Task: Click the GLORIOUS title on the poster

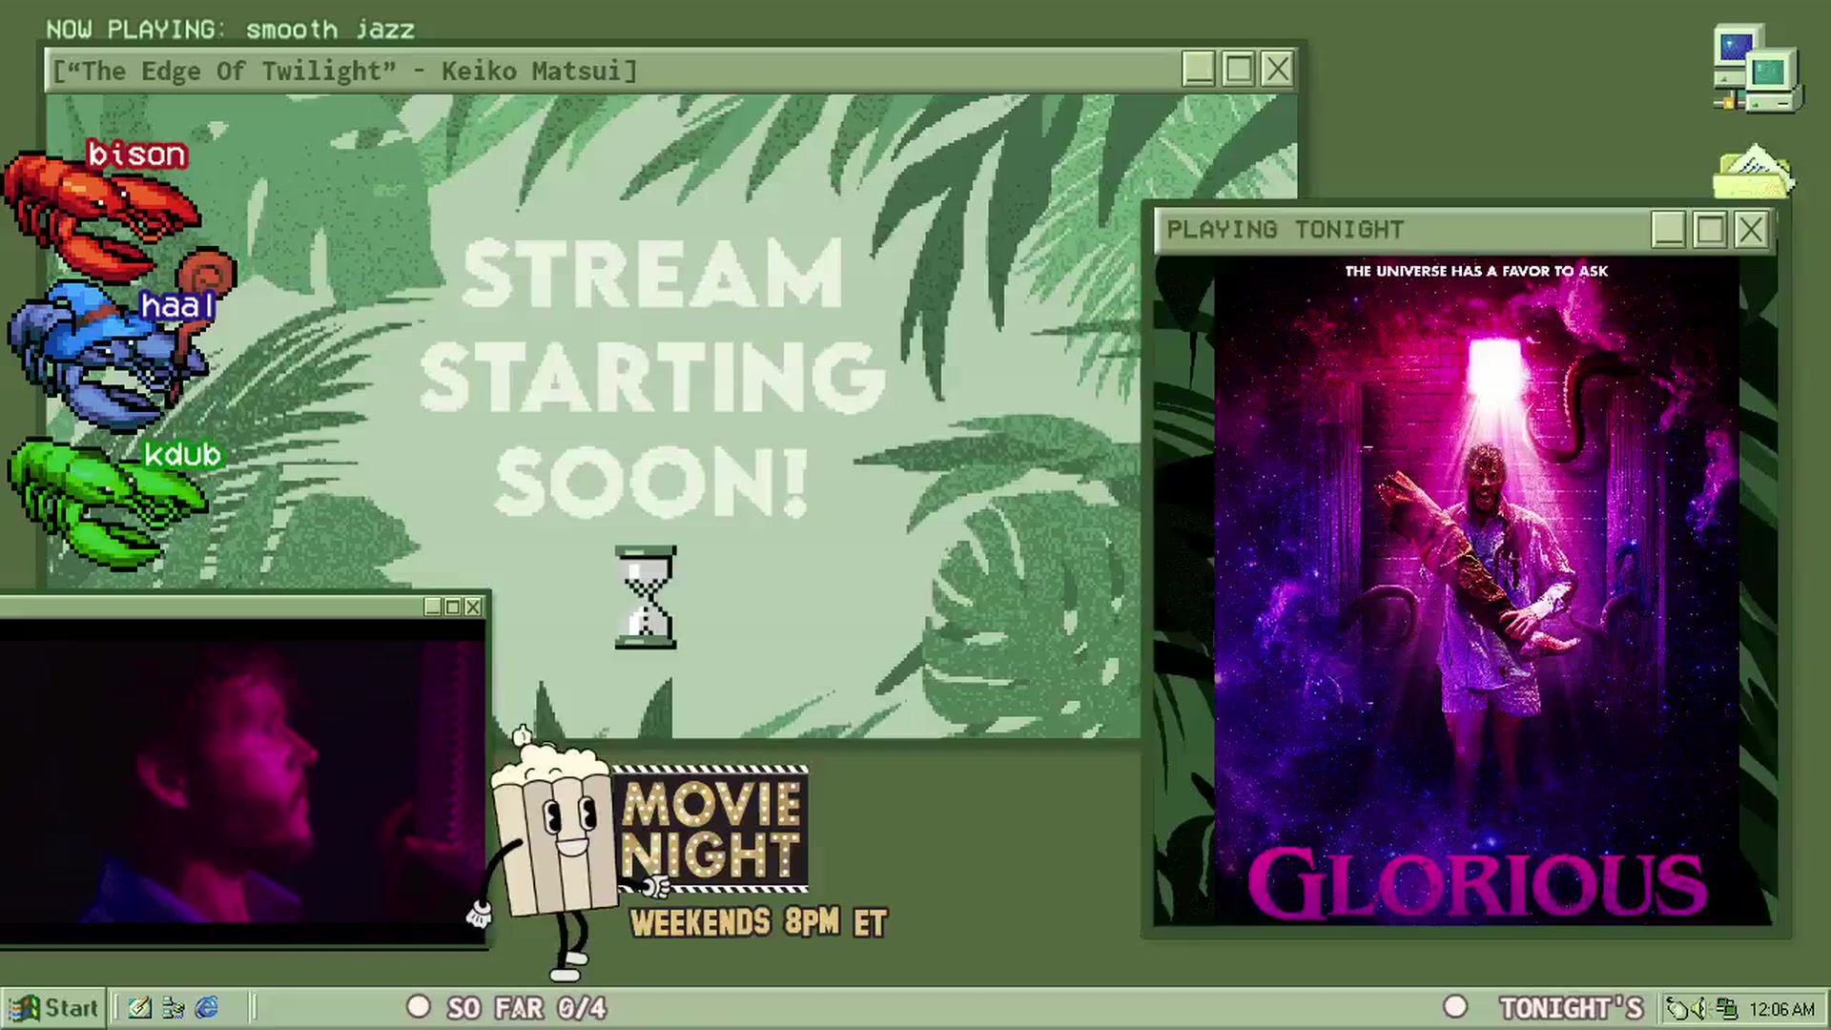Action: click(1477, 884)
